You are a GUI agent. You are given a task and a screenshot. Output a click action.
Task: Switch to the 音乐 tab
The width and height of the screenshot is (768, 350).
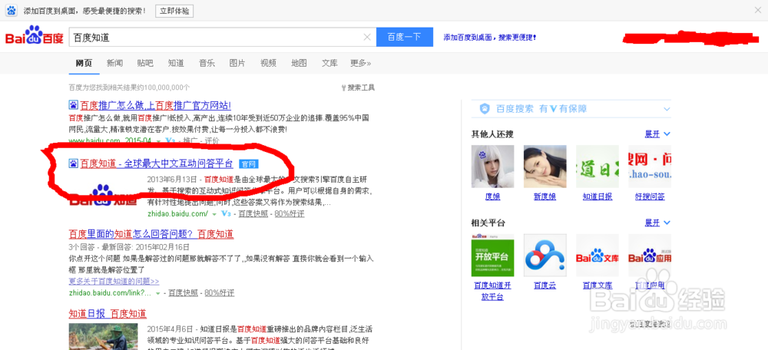[207, 63]
